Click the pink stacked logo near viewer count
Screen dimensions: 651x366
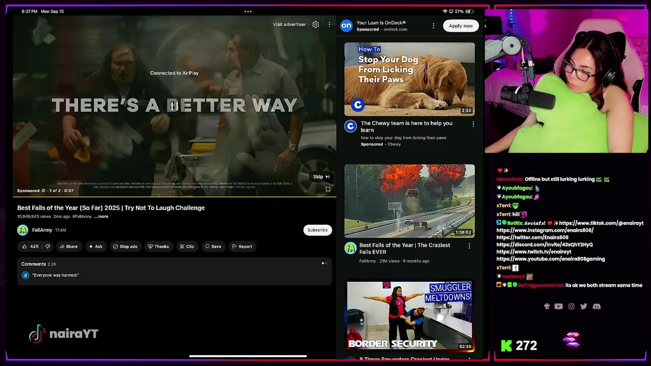click(x=571, y=340)
